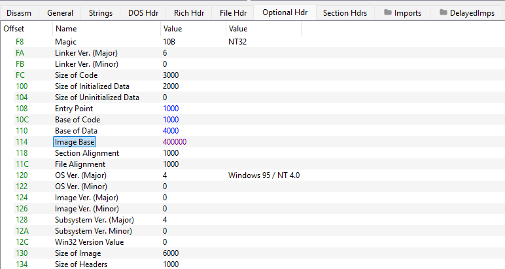The height and width of the screenshot is (269, 505).
Task: Show the Rich Hdr tab
Action: [x=188, y=12]
